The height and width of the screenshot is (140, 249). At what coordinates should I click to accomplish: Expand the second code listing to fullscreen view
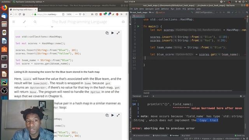[118, 115]
